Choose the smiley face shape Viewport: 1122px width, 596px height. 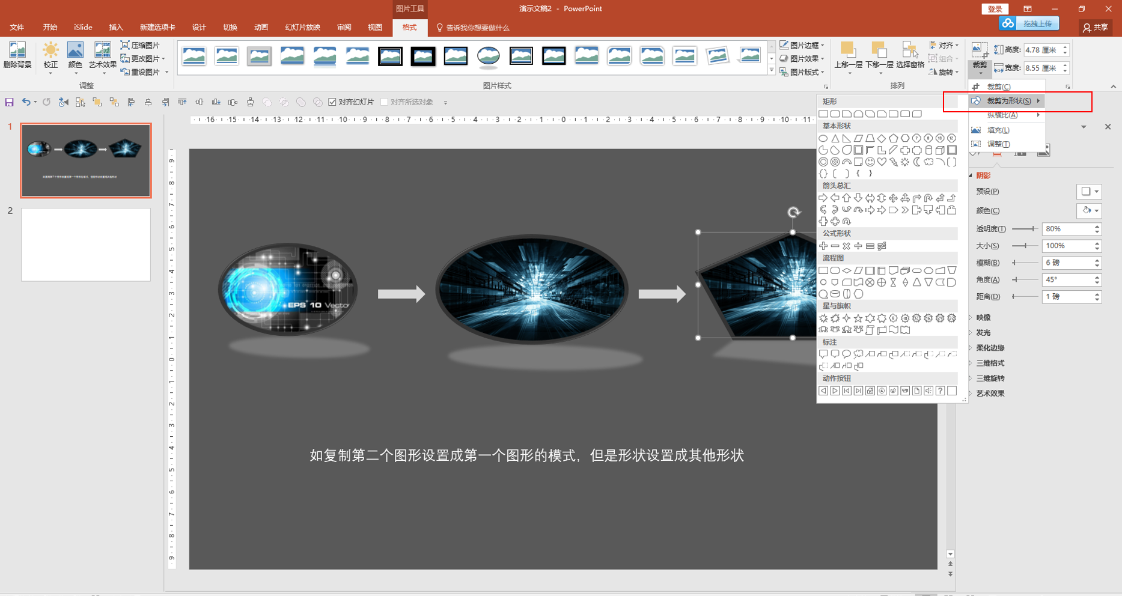(870, 162)
